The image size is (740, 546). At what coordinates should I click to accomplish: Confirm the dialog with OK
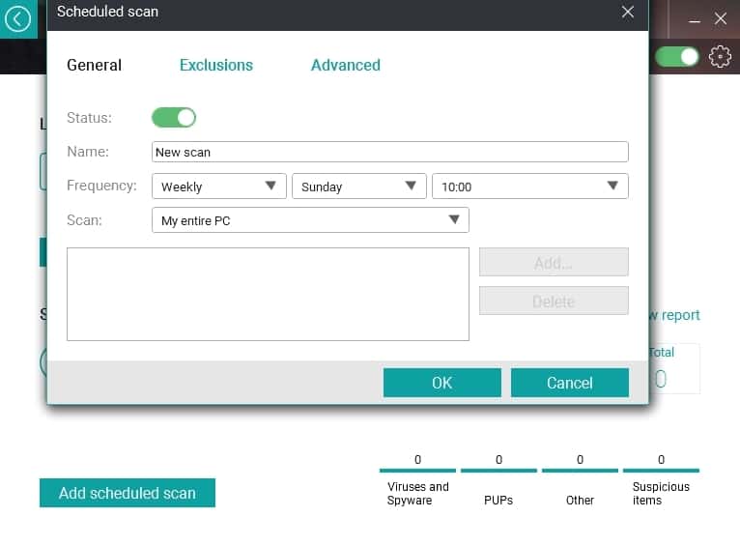point(442,383)
